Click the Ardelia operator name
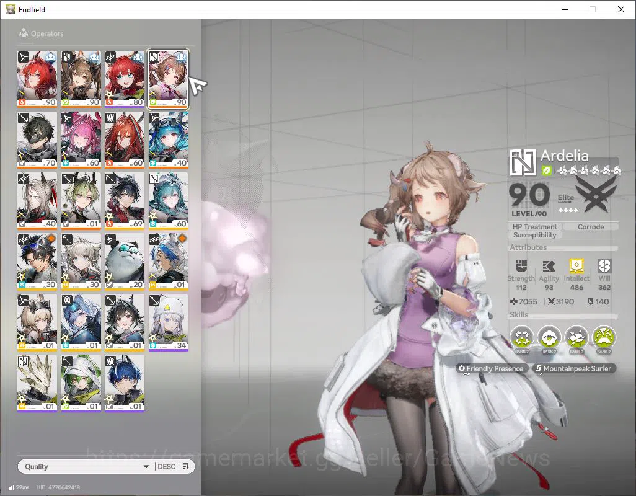This screenshot has width=636, height=496. pyautogui.click(x=564, y=156)
